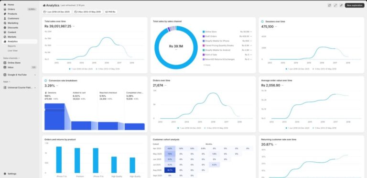
Task: Click the Reached checkout funnel step
Action: (x=108, y=126)
